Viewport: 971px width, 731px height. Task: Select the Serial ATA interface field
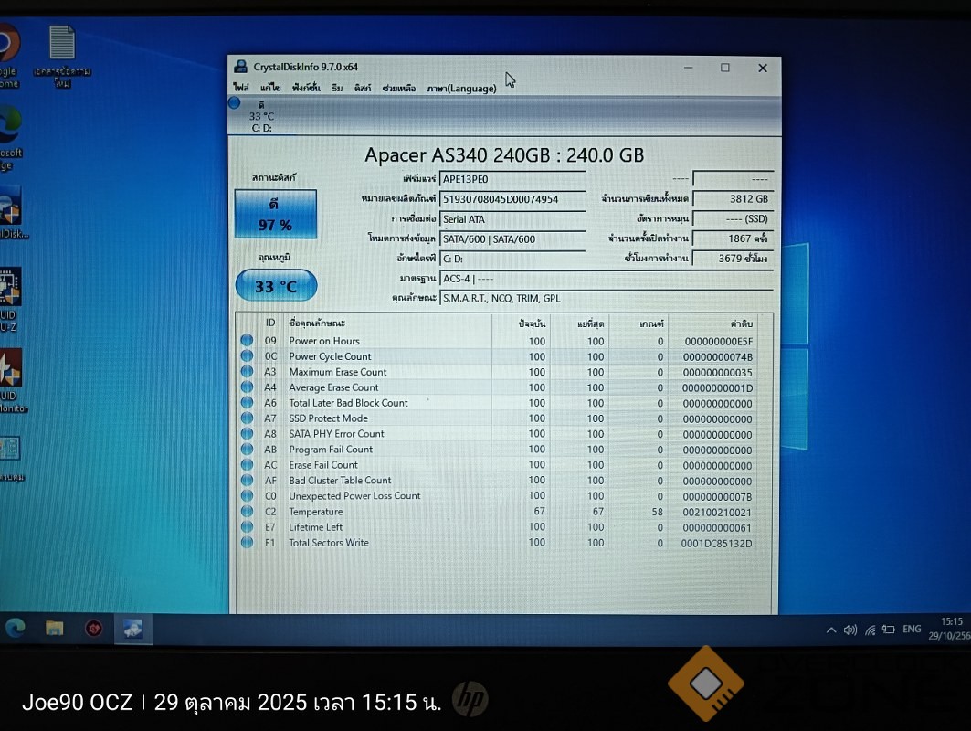(x=512, y=218)
